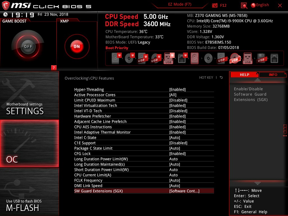
Task: Select the Intel Adaptive Thermal Monitor row
Action: point(144,132)
